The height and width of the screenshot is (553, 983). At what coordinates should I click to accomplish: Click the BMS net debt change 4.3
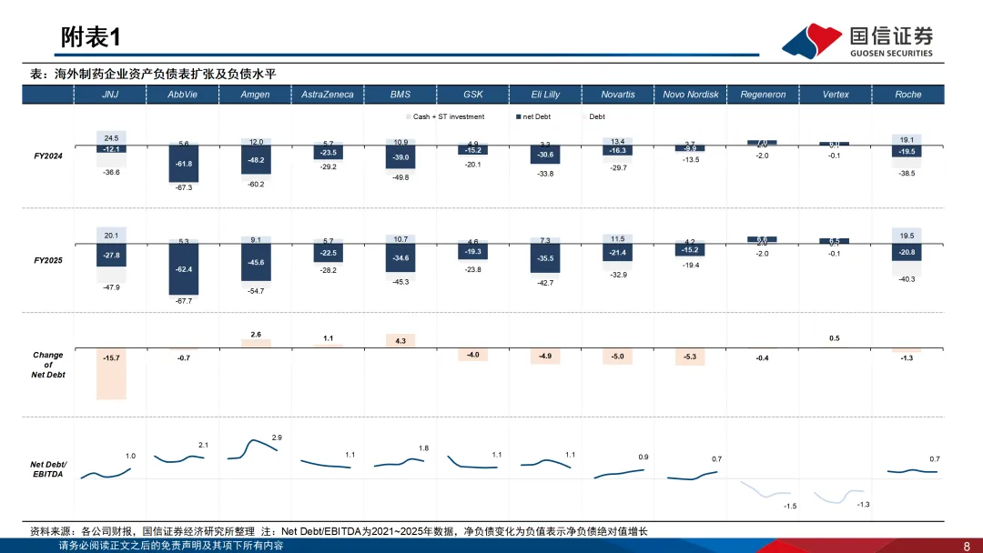click(400, 341)
